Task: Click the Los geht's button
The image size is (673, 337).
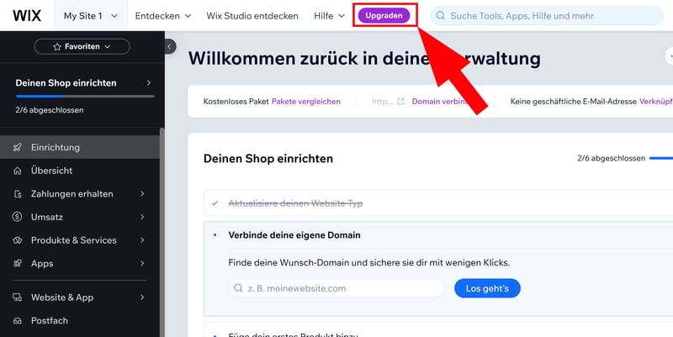Action: (x=488, y=288)
